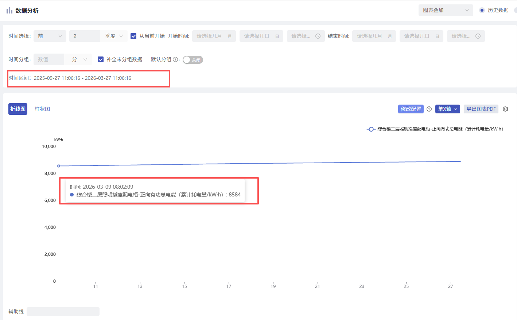Click the 默认分组 question mark icon

[175, 59]
